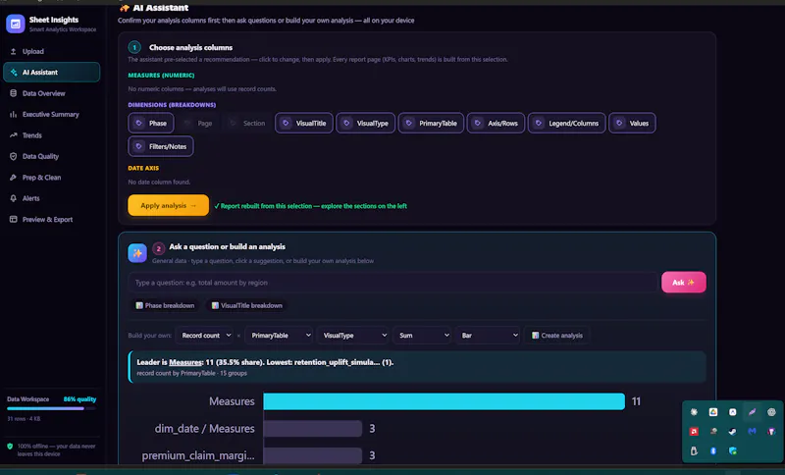Click the "premium_claim_margi..." chart label
The width and height of the screenshot is (785, 475).
point(198,455)
